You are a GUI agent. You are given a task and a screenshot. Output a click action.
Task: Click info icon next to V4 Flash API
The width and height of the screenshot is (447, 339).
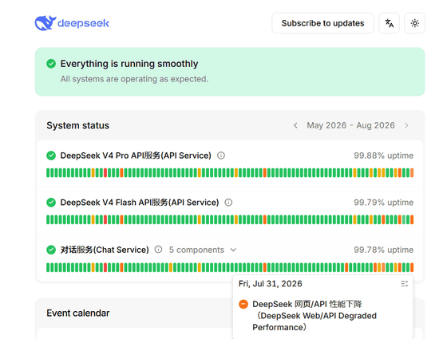click(x=228, y=203)
